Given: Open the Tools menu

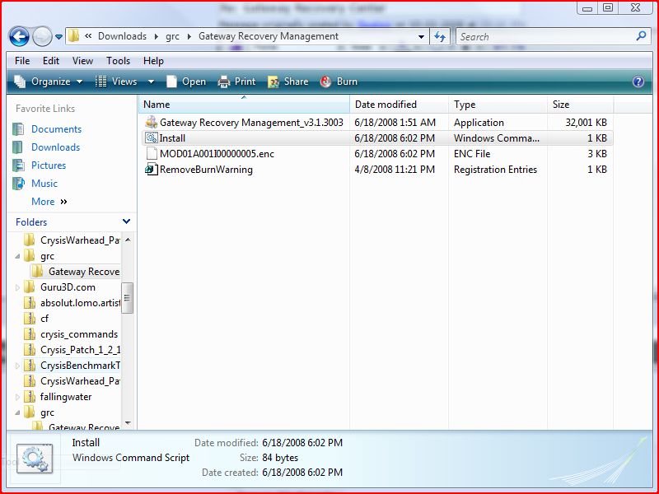Looking at the screenshot, I should [x=118, y=61].
